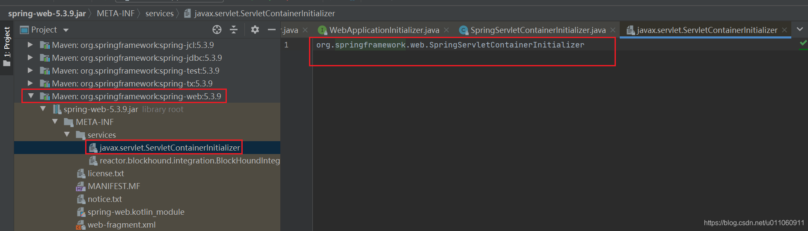Select javax.servlet.ServletContainerInitializer file in tree
Screen dimensions: 808x231
pyautogui.click(x=147, y=148)
